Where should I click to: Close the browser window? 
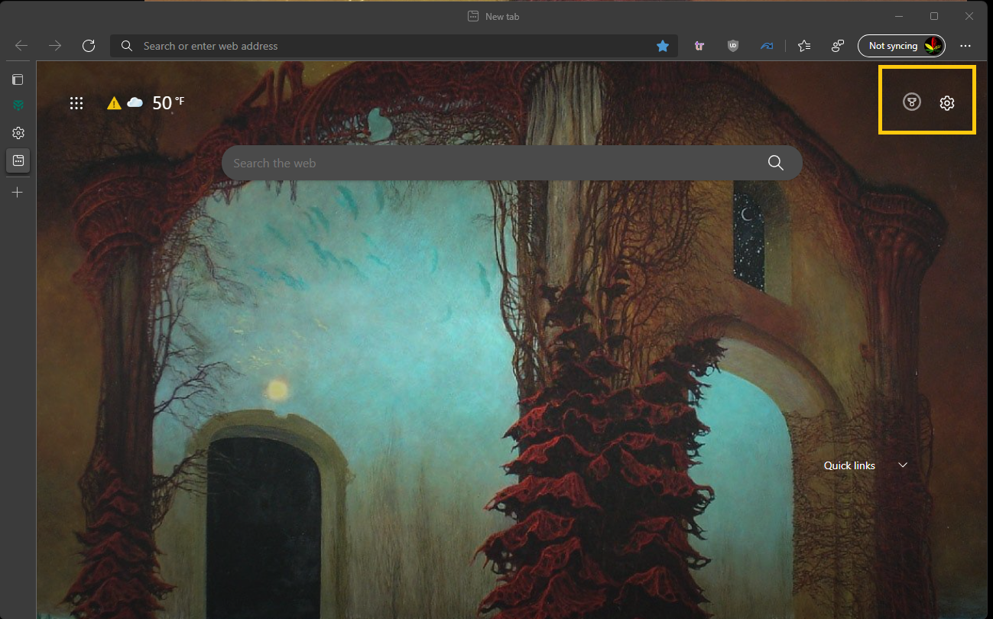tap(969, 16)
